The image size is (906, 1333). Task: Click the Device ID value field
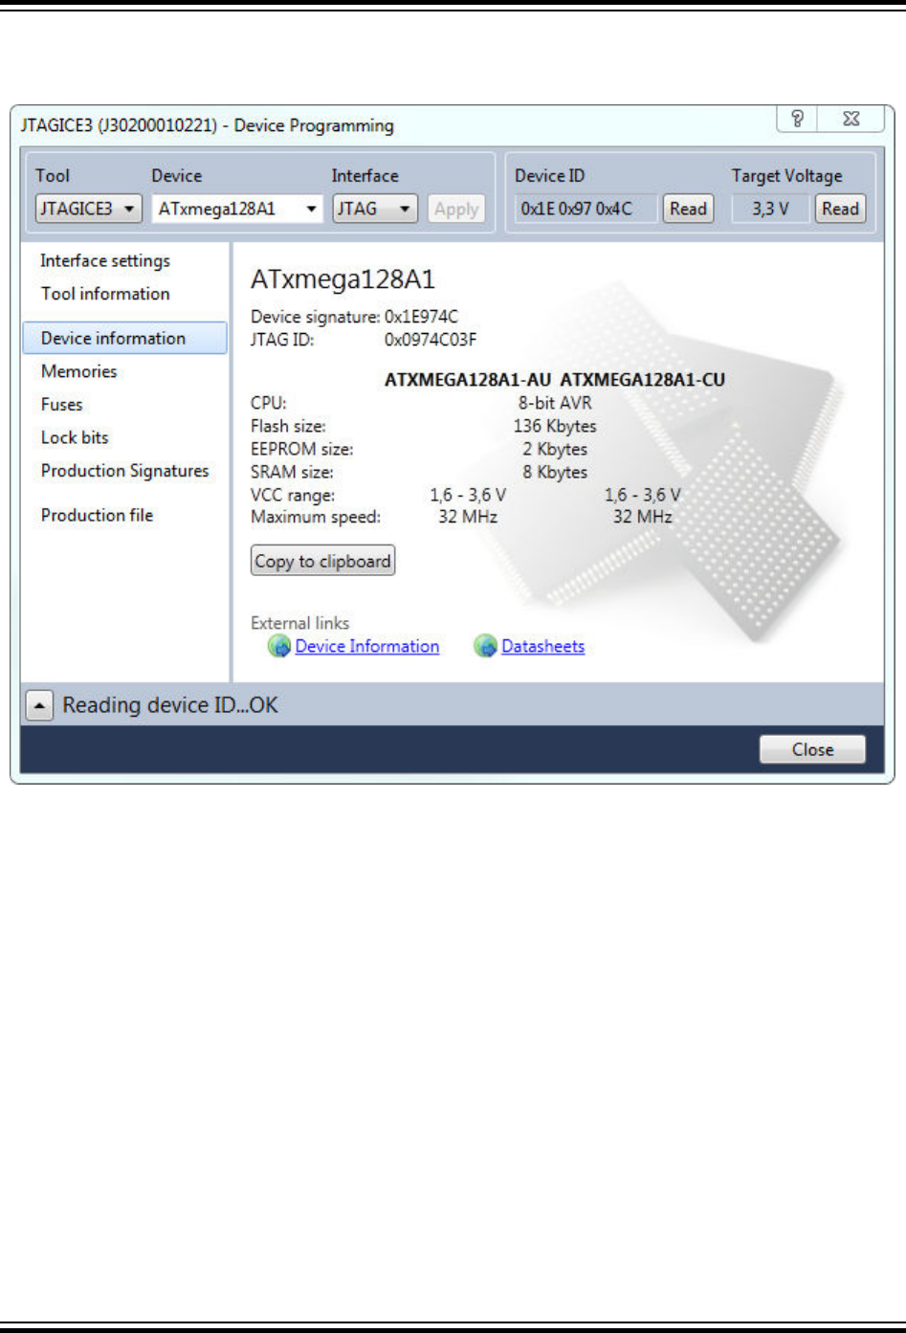(x=586, y=209)
